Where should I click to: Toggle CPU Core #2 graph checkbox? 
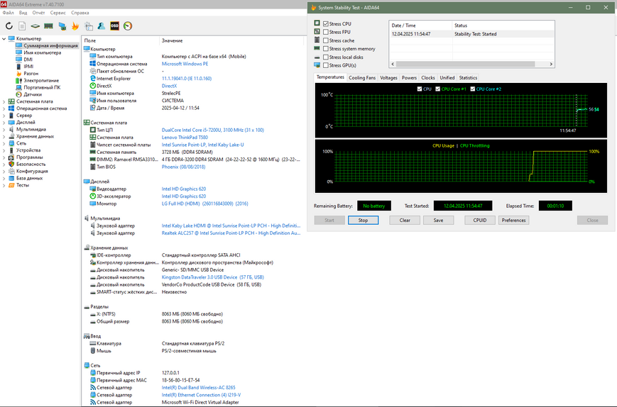473,89
